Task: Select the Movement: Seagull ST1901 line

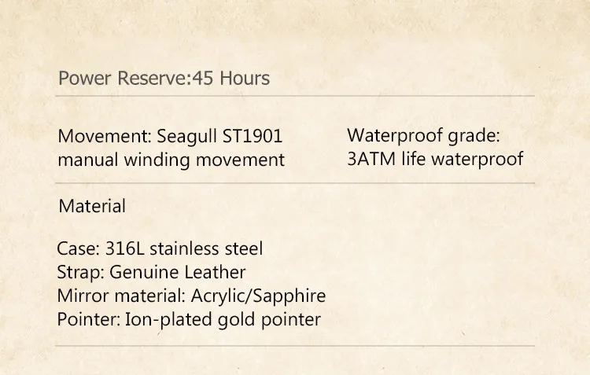Action: point(170,136)
